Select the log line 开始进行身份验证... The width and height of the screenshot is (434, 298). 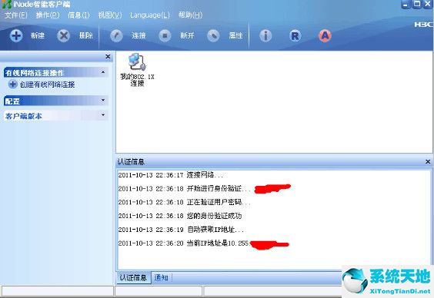pyautogui.click(x=184, y=189)
